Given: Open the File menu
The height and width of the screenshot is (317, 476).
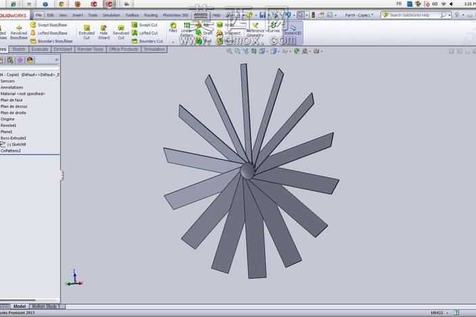Looking at the screenshot, I should tap(39, 15).
